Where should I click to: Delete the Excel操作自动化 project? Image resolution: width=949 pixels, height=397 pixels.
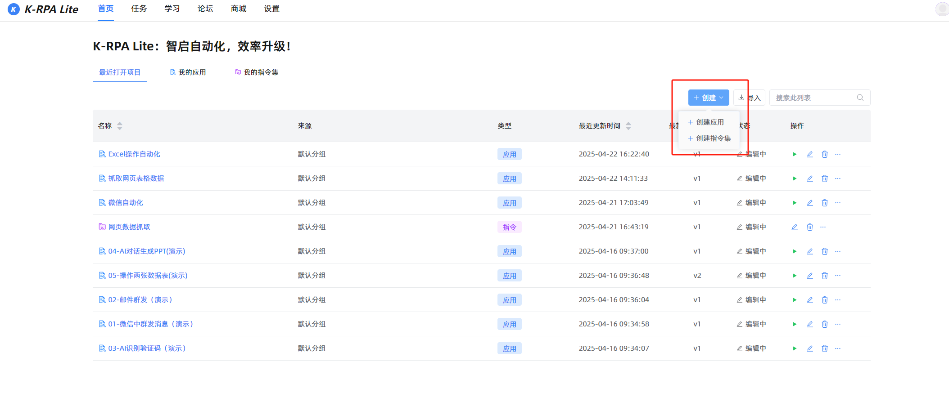pyautogui.click(x=825, y=154)
